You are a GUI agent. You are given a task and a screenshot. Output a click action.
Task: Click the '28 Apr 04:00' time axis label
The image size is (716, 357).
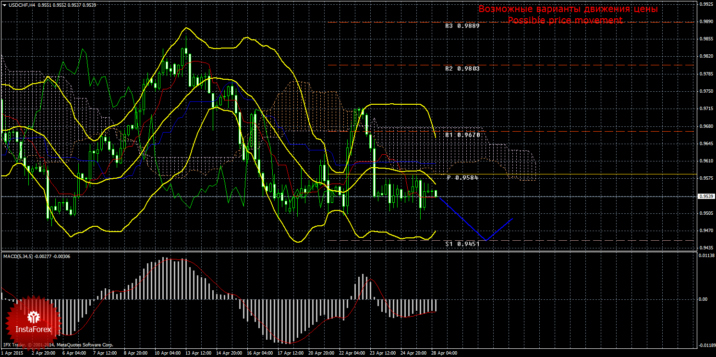pos(444,353)
